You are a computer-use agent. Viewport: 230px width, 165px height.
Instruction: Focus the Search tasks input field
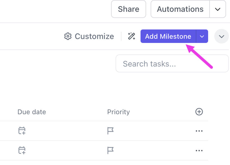point(172,64)
